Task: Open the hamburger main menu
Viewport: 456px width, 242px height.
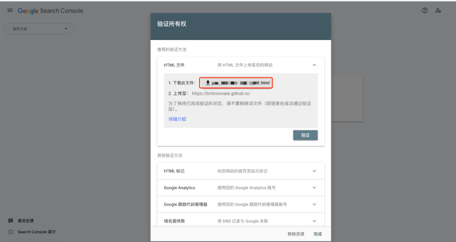Action: pos(10,11)
